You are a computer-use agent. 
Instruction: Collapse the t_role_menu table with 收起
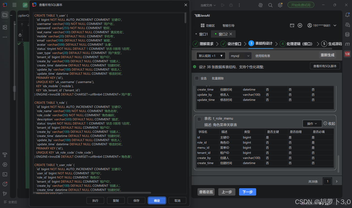(329, 124)
